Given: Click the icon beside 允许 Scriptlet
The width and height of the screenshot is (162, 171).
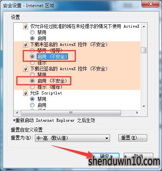Looking at the screenshot, I should point(25,93).
